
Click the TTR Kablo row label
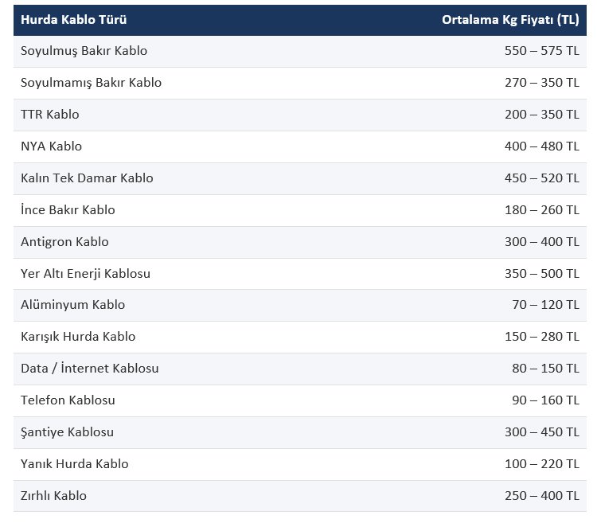point(50,115)
